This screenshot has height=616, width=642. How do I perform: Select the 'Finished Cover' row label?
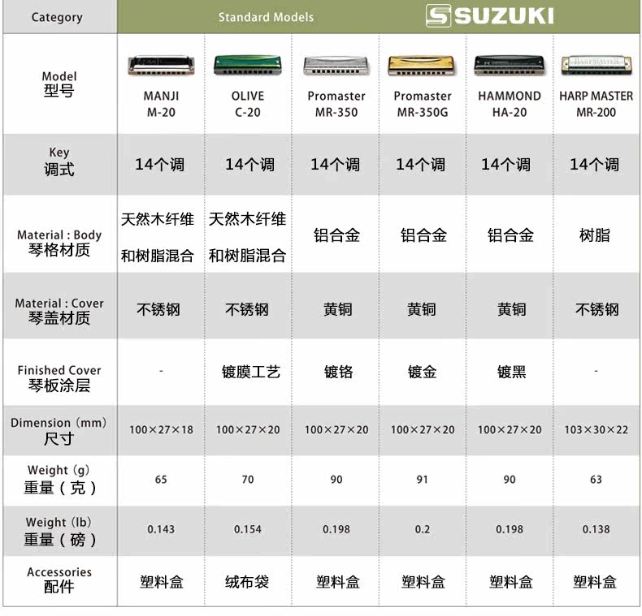[x=59, y=378]
